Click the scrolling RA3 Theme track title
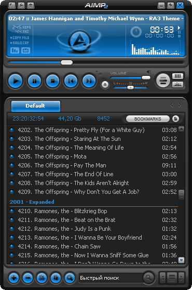Viewport: 192px width, 290px height. (x=96, y=19)
